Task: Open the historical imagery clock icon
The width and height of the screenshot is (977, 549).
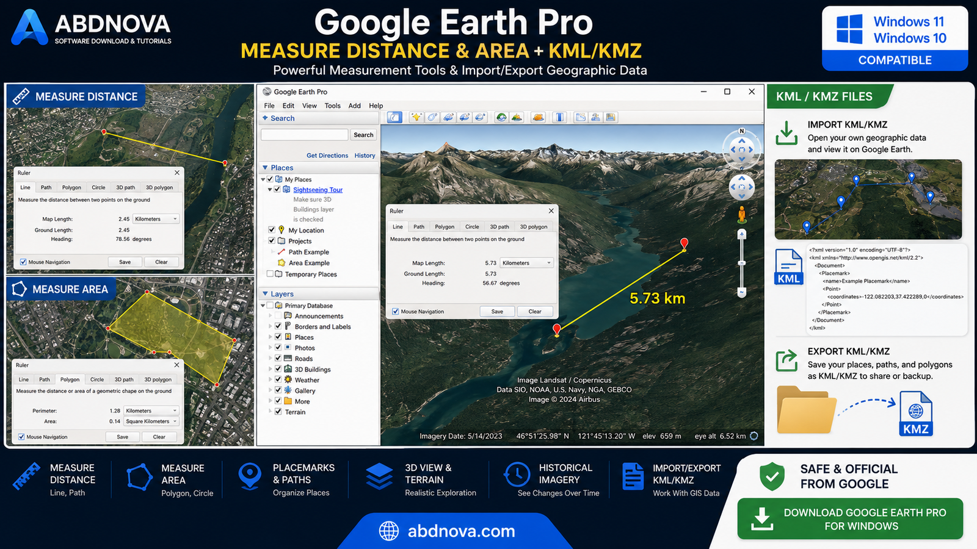Action: pos(501,117)
